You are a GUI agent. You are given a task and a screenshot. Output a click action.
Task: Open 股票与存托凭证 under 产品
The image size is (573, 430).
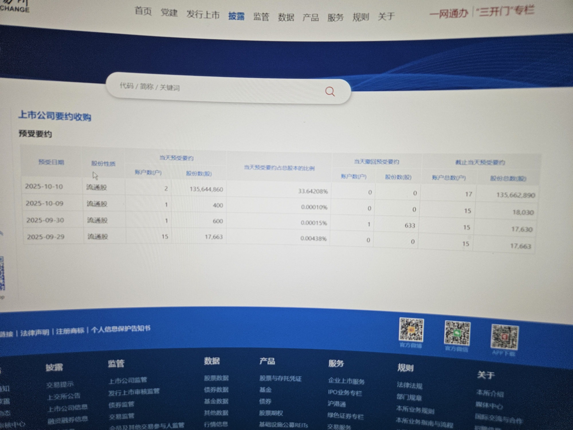(280, 378)
